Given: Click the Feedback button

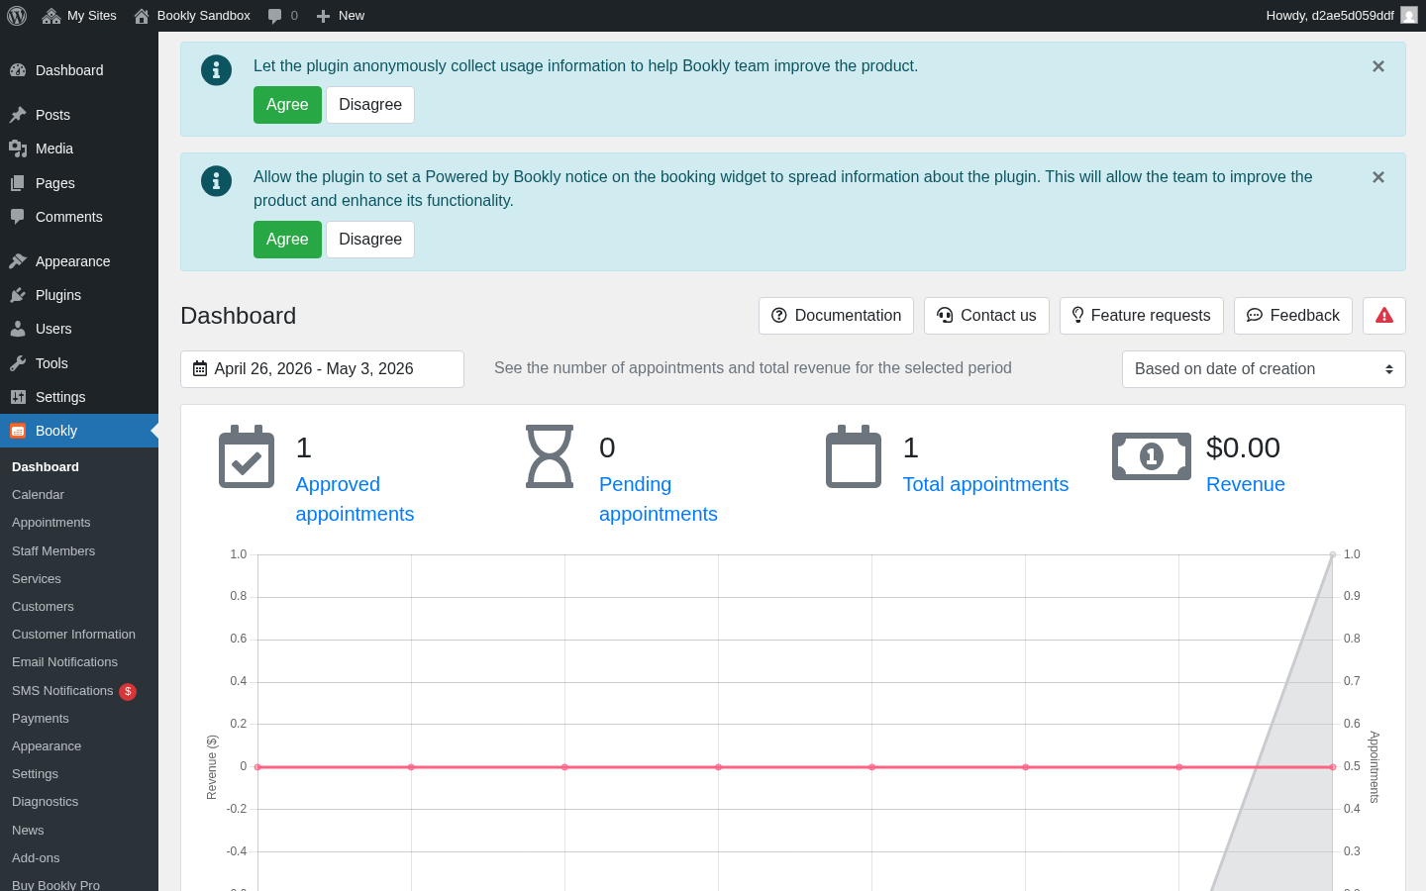Looking at the screenshot, I should tap(1293, 316).
